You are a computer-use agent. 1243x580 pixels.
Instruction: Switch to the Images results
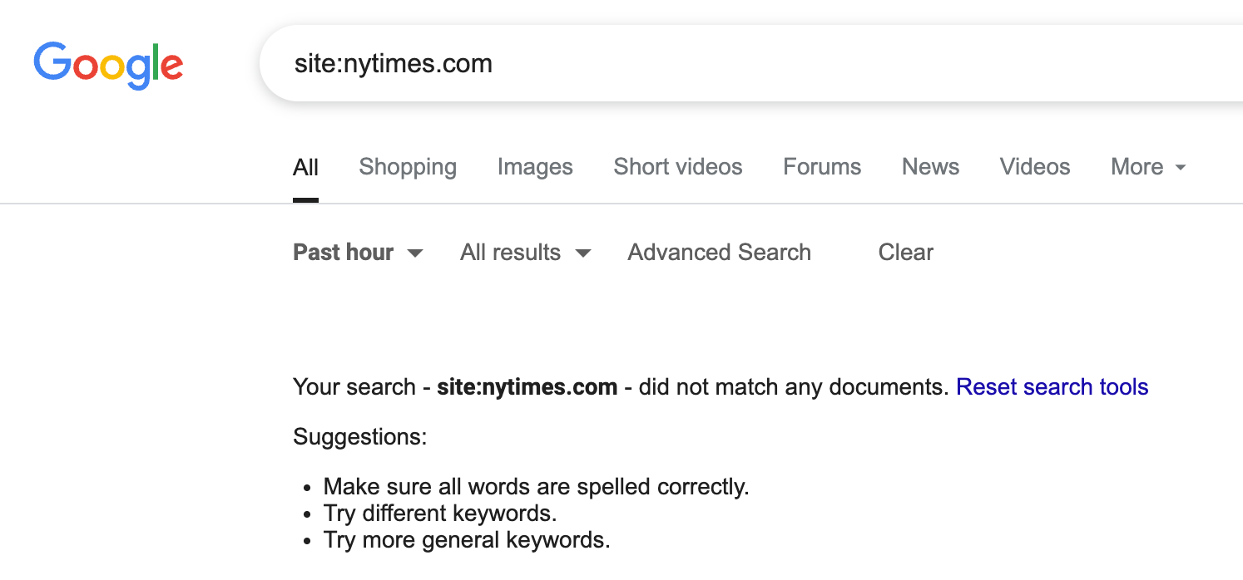(x=535, y=166)
